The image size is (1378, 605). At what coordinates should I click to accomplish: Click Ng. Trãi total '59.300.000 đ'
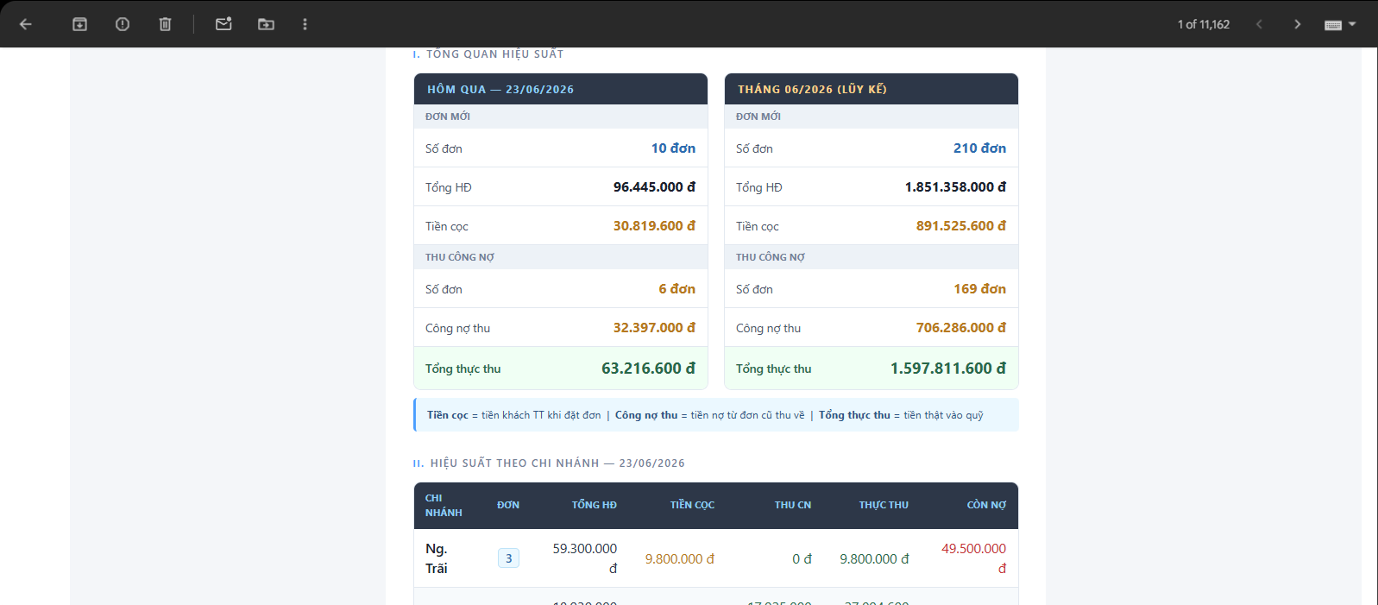click(x=585, y=558)
